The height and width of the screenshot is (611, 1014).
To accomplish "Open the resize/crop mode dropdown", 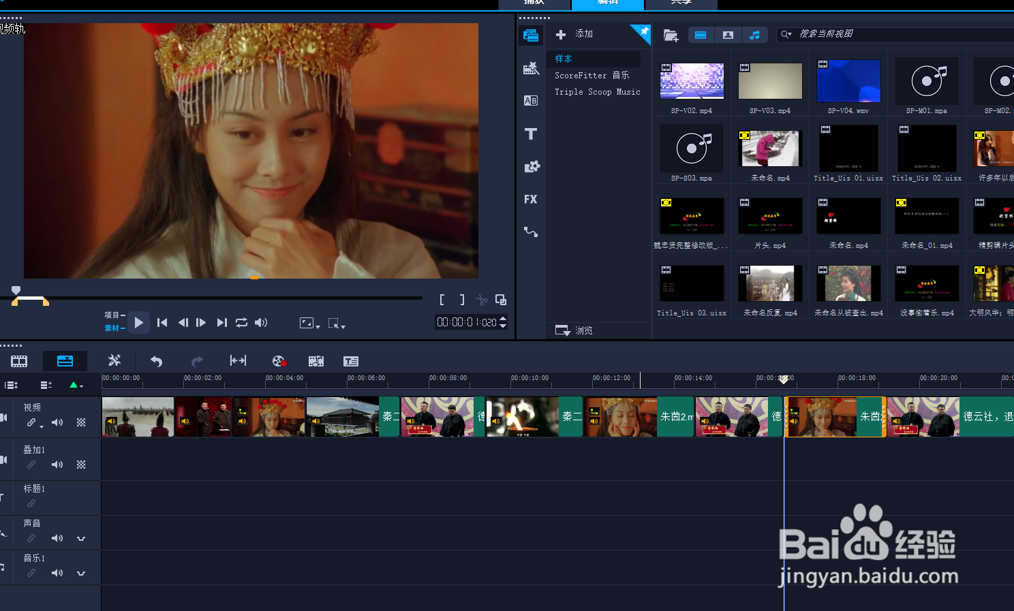I will (337, 323).
